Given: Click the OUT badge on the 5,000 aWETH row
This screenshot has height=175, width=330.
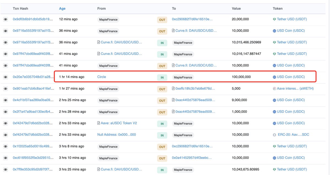Looking at the screenshot, I should click(x=162, y=89).
